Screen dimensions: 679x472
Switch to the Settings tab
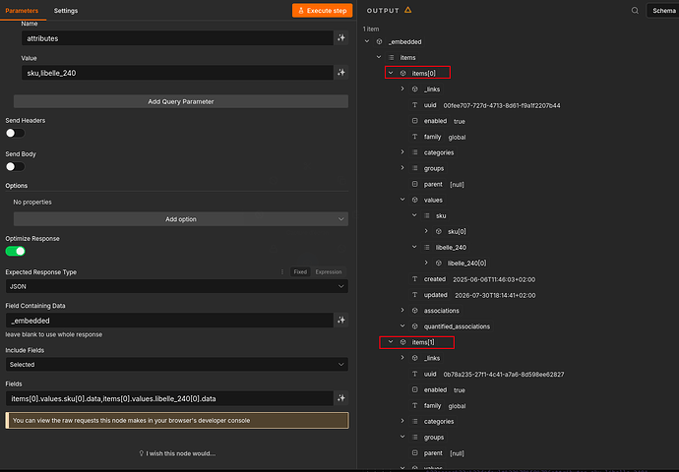coord(66,11)
